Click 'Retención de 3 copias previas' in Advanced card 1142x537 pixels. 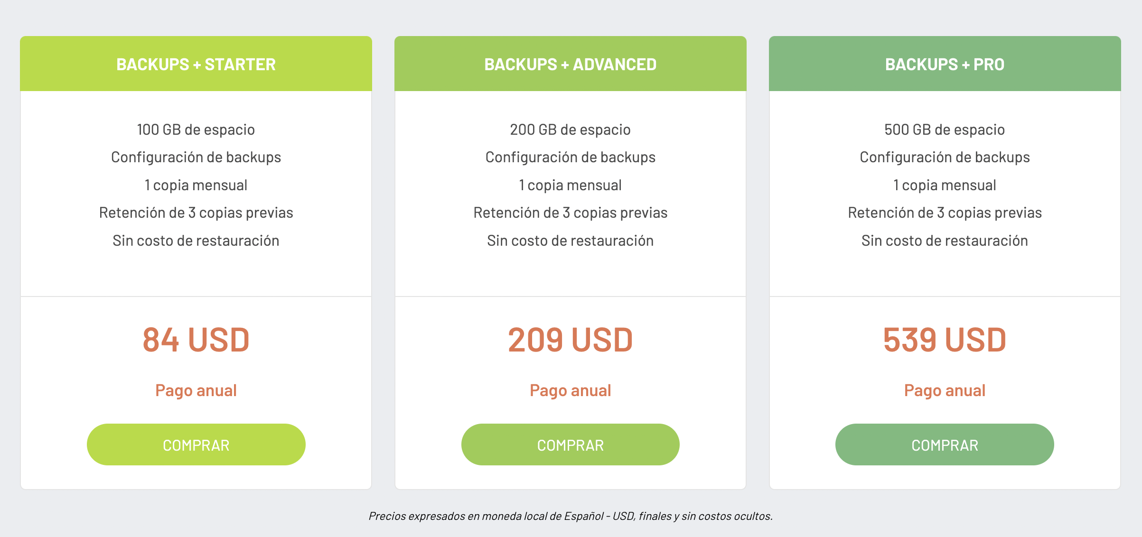571,213
